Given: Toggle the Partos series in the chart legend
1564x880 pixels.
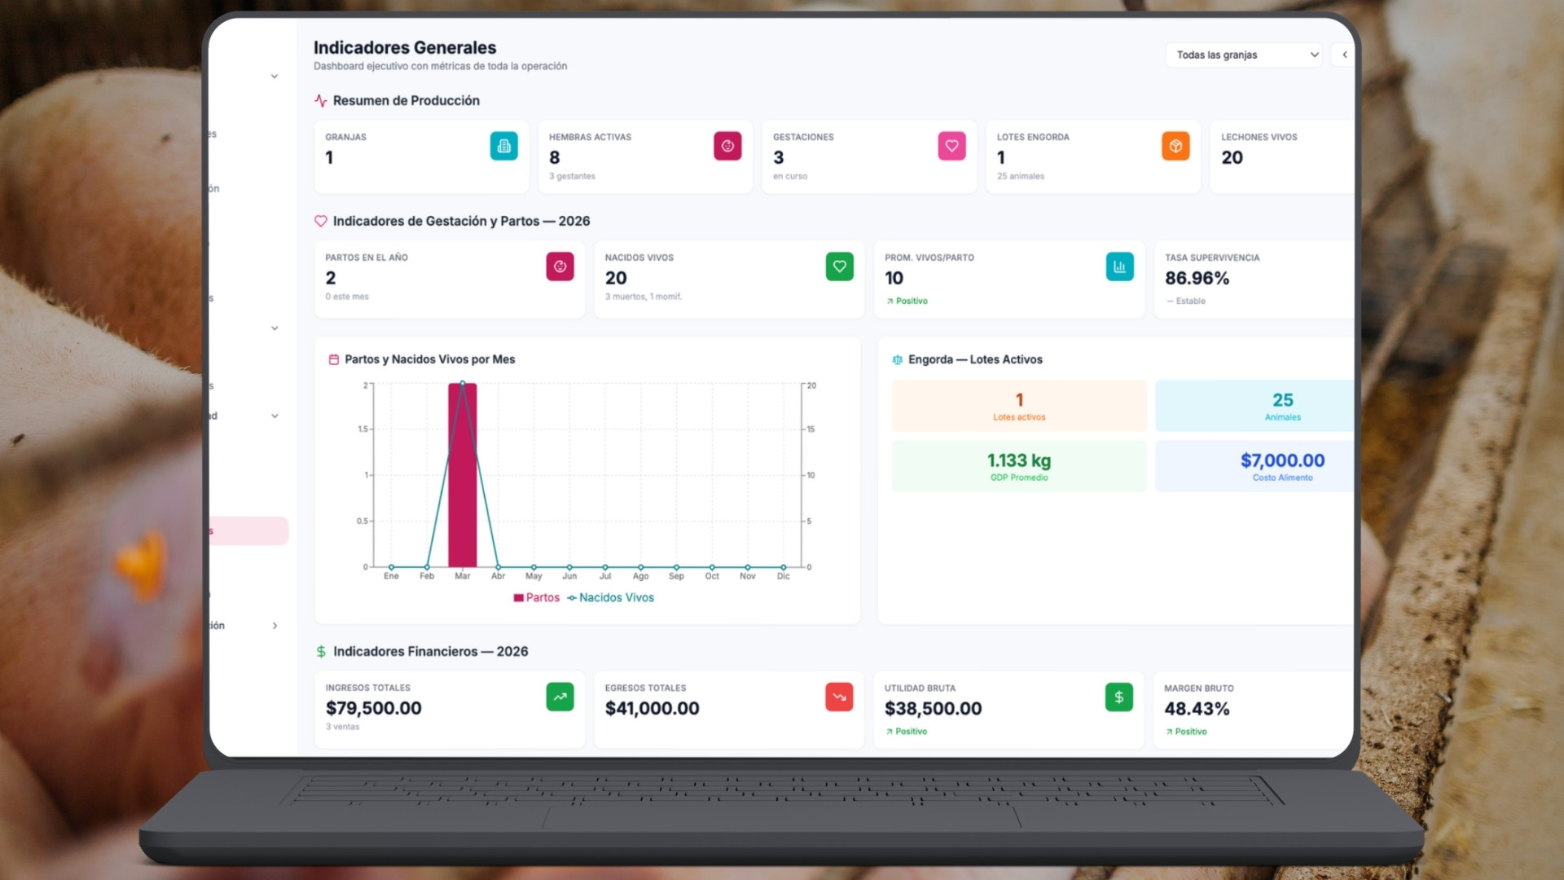Looking at the screenshot, I should 536,597.
